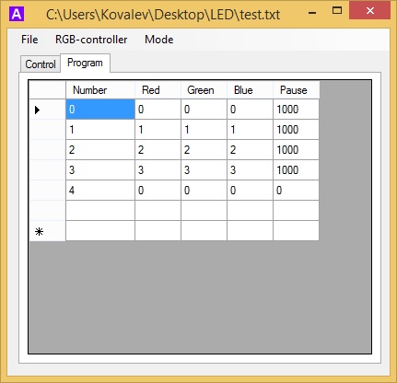
Task: Select the highlighted Number cell with 0
Action: tap(100, 110)
